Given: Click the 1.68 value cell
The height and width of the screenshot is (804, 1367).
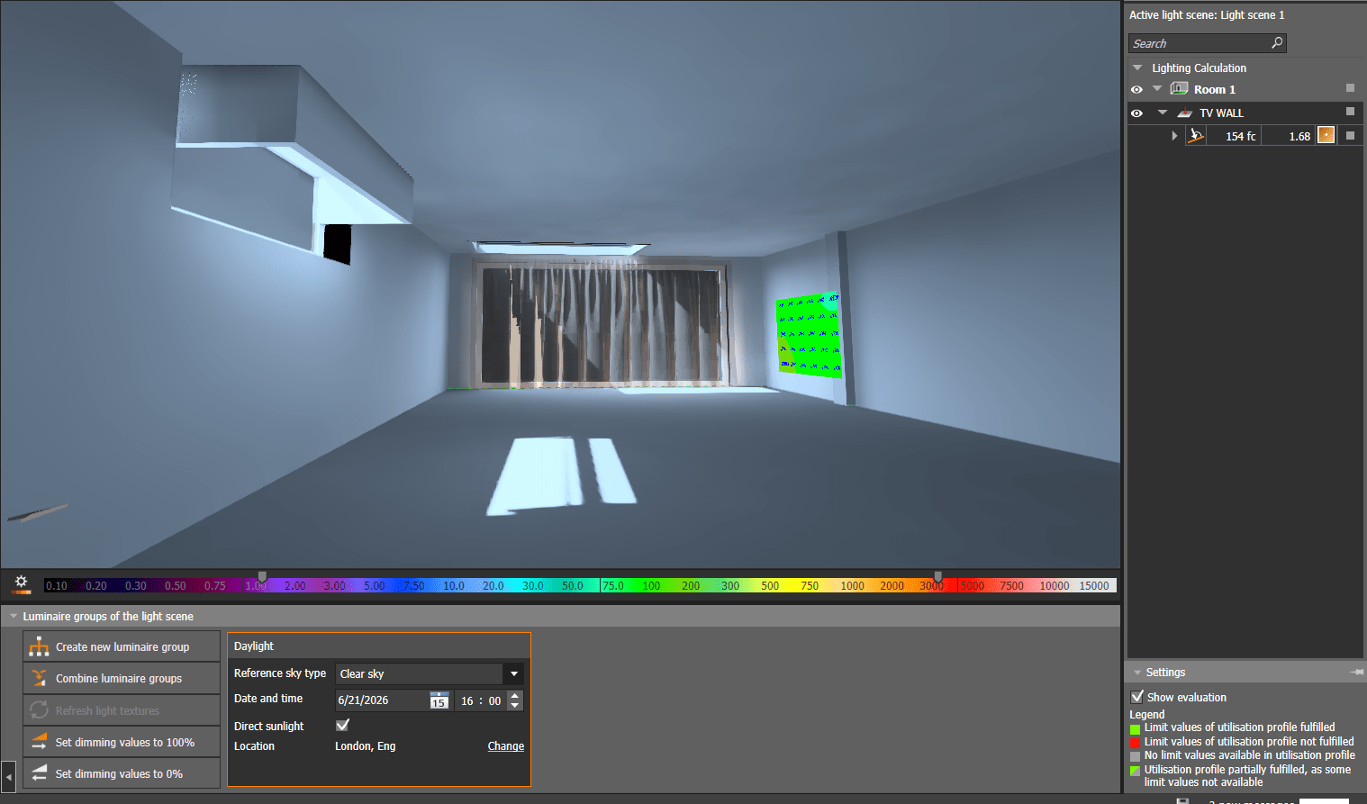Looking at the screenshot, I should 1289,136.
